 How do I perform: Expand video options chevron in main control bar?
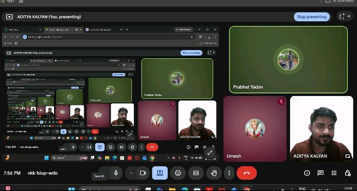pyautogui.click(x=131, y=173)
